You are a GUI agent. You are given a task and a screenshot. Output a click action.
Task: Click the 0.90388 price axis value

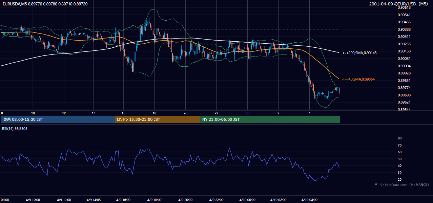click(x=404, y=29)
